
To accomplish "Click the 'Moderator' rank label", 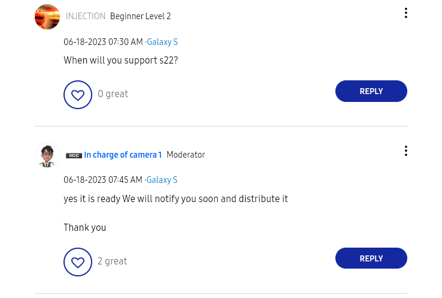I will pyautogui.click(x=186, y=155).
